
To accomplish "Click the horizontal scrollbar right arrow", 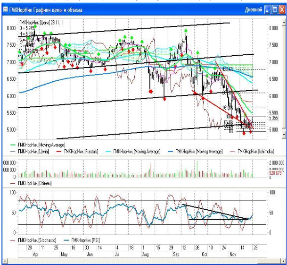I will (282, 261).
